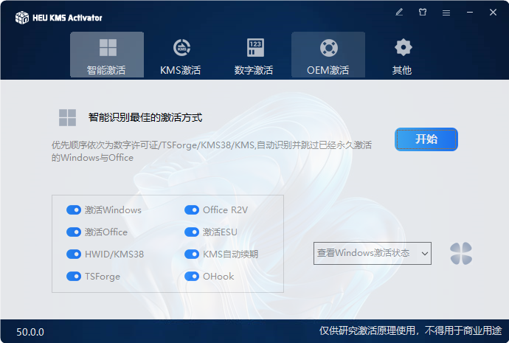Disable the OHook toggle

(192, 276)
